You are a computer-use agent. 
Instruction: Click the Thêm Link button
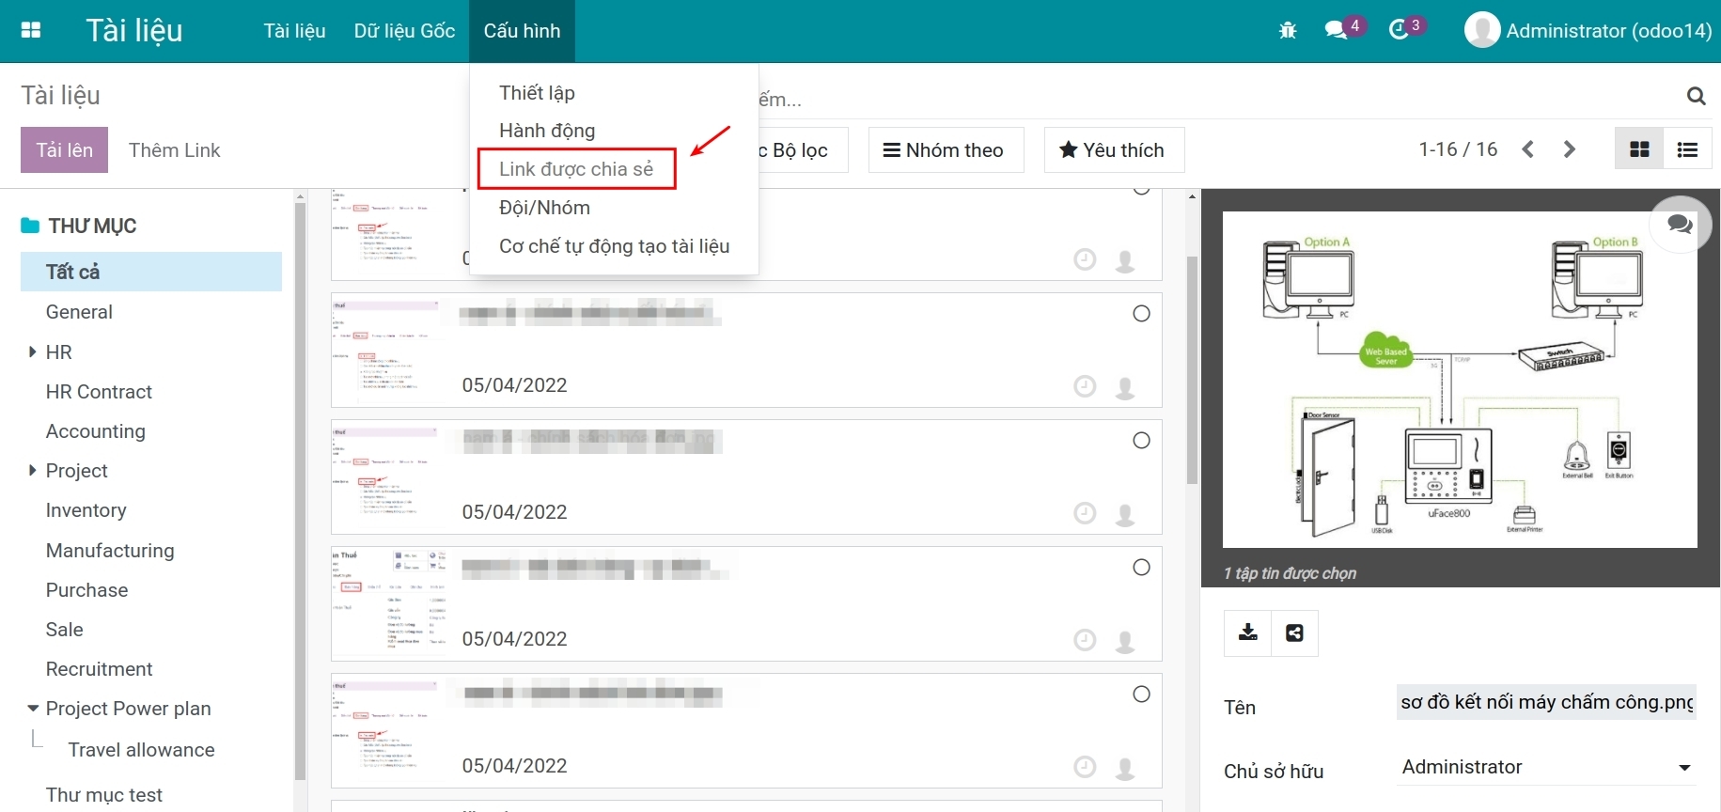click(x=174, y=150)
